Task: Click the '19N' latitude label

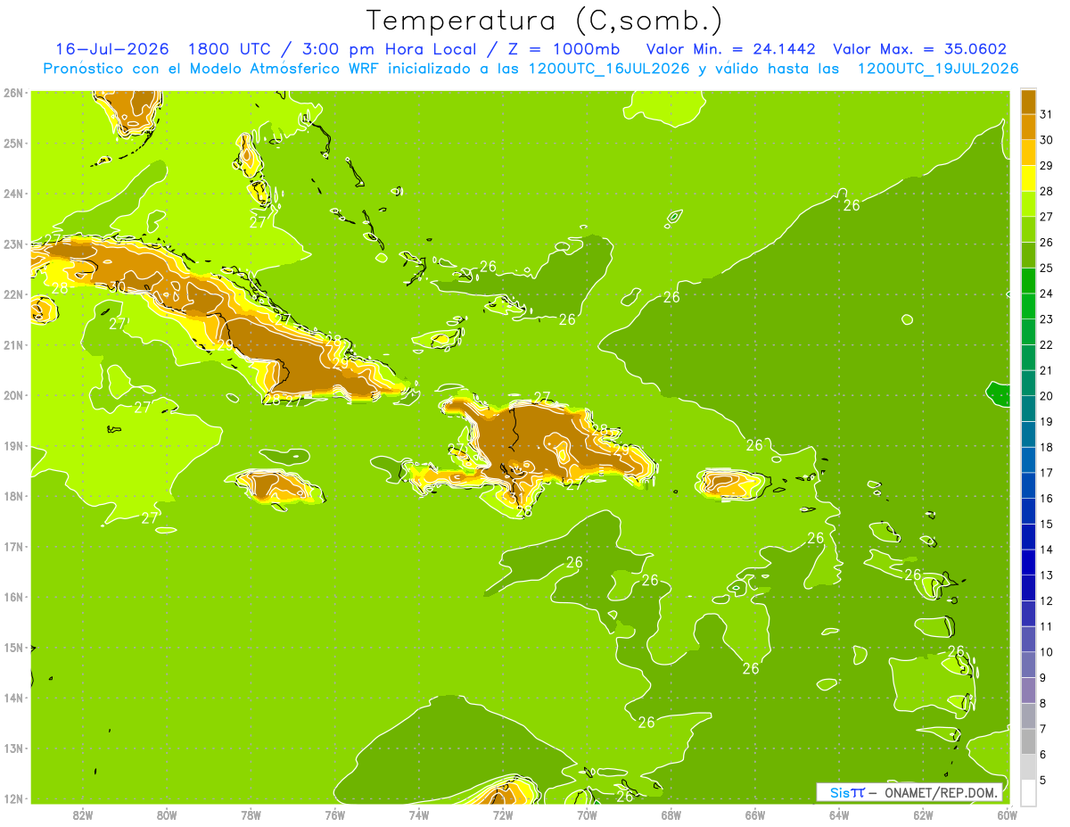Action: click(12, 445)
